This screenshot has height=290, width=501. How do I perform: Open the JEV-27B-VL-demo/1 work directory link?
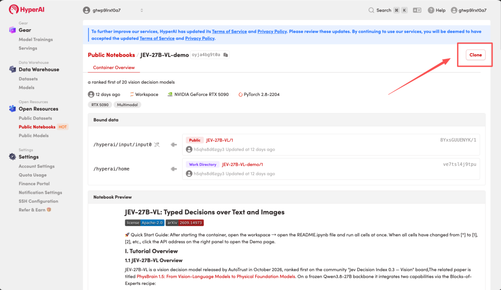coord(243,164)
